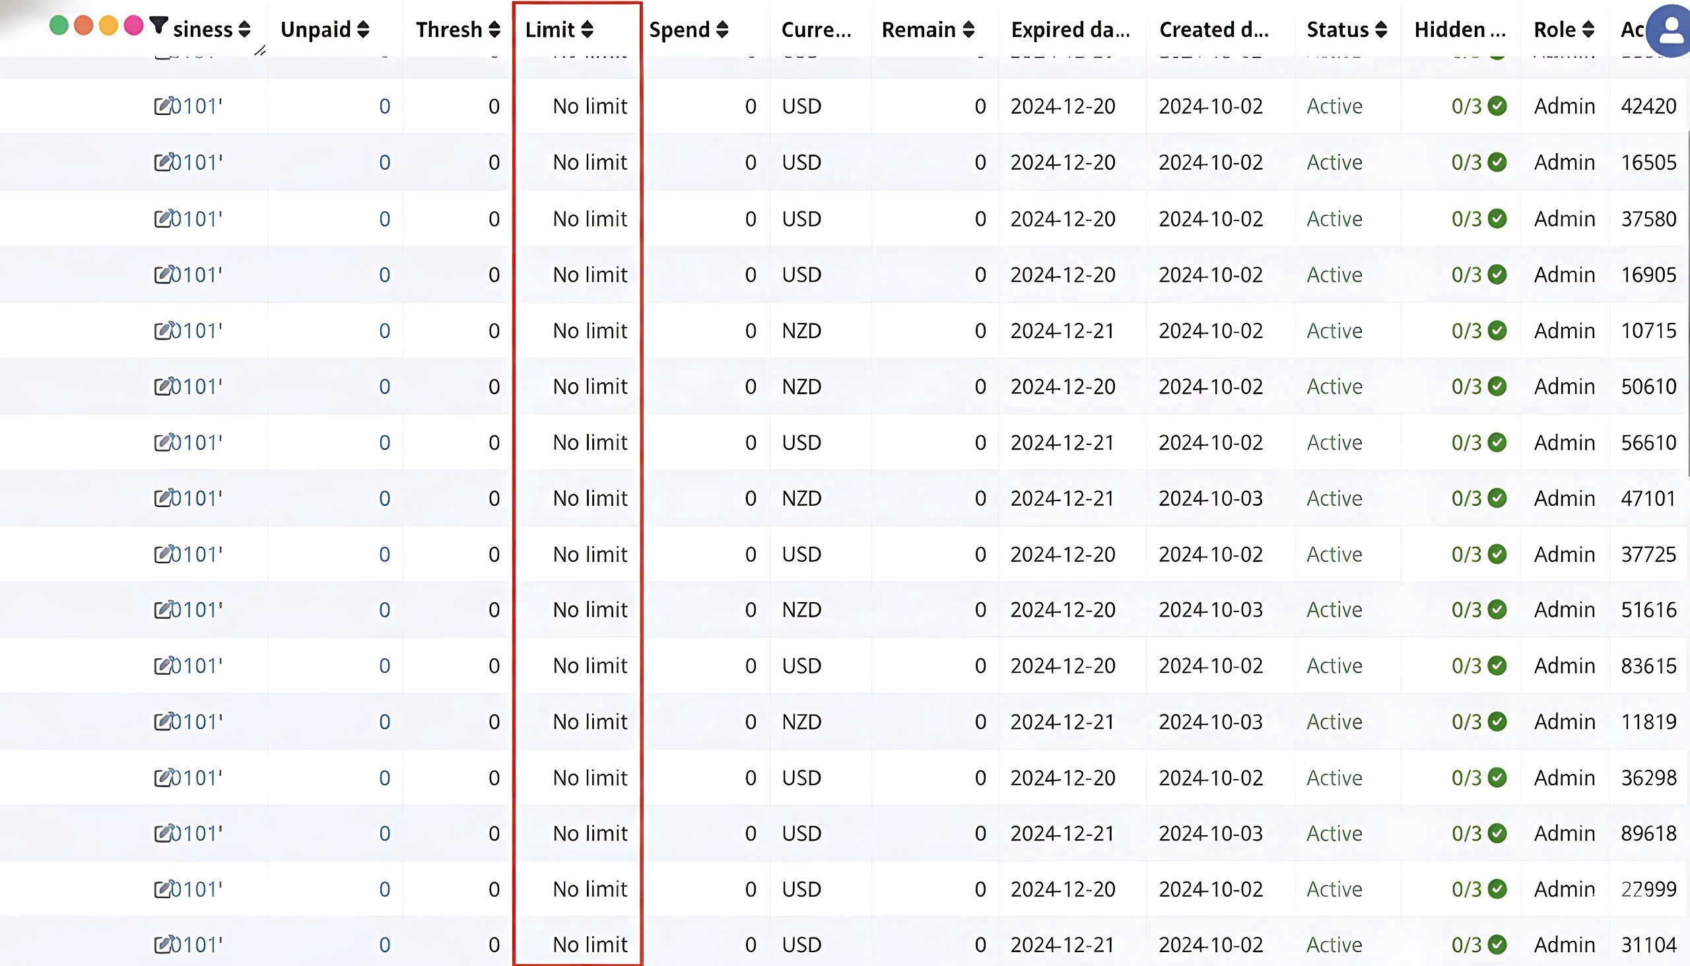The height and width of the screenshot is (966, 1690).
Task: Click the pink dot in the header
Action: coord(134,26)
